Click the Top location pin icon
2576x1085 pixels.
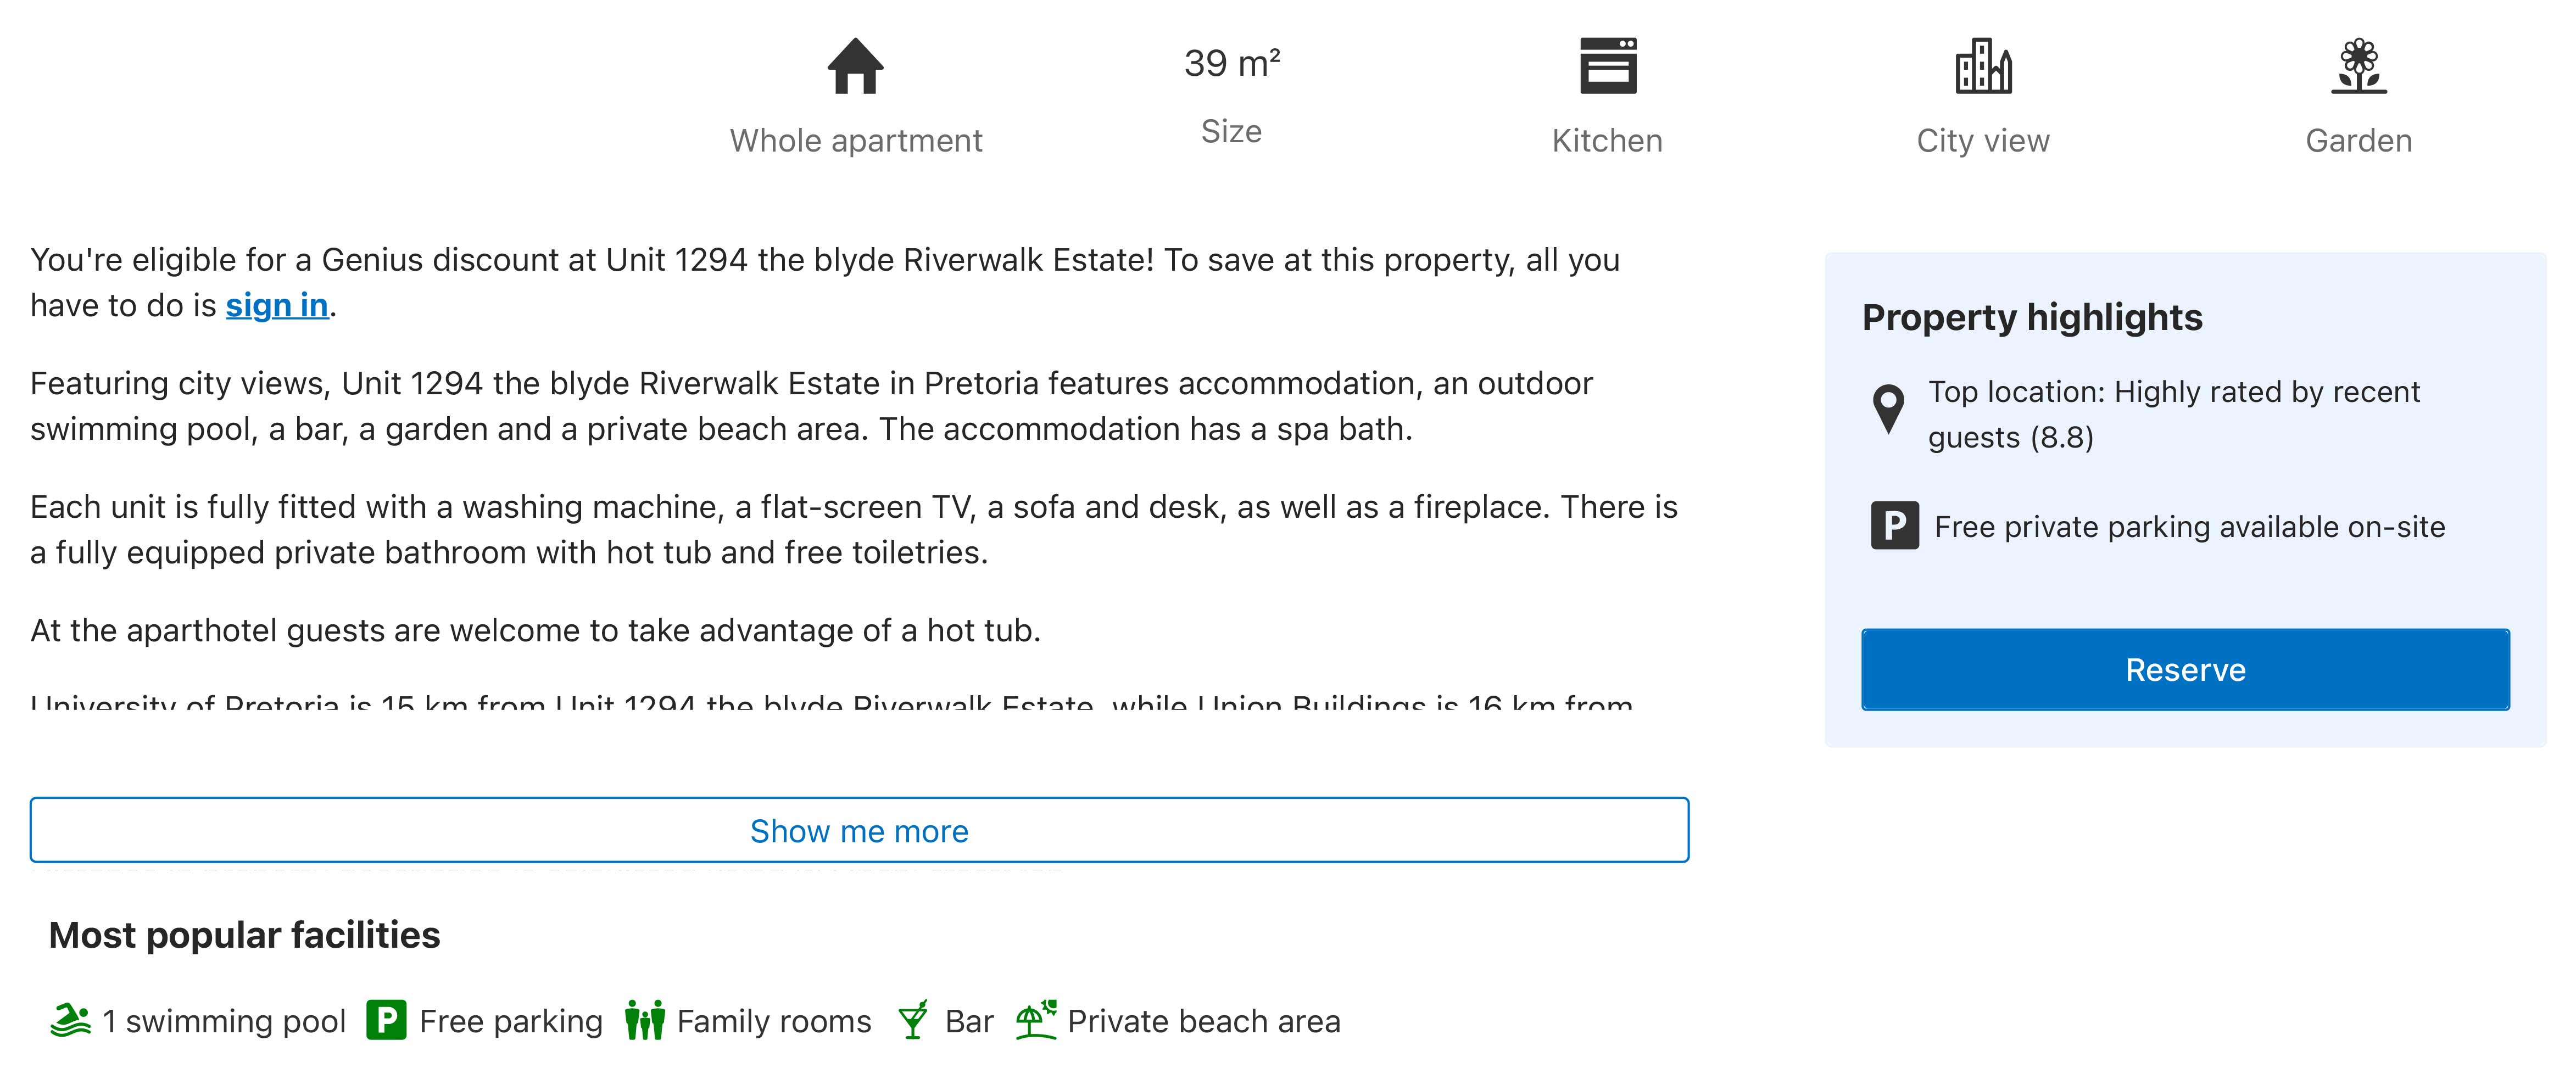click(1888, 408)
